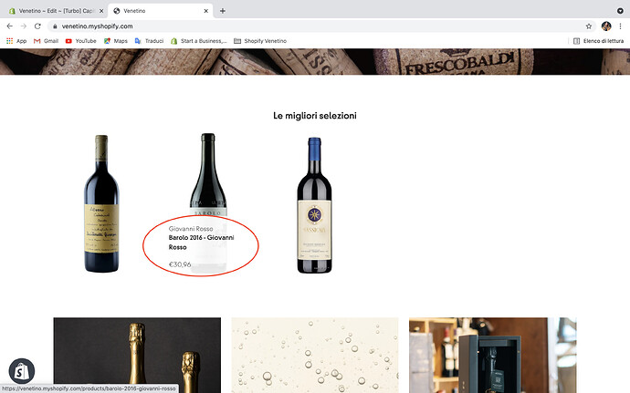Open Barolo 2016 - Giovanni Rosso product title
This screenshot has height=393, width=630.
tap(201, 243)
